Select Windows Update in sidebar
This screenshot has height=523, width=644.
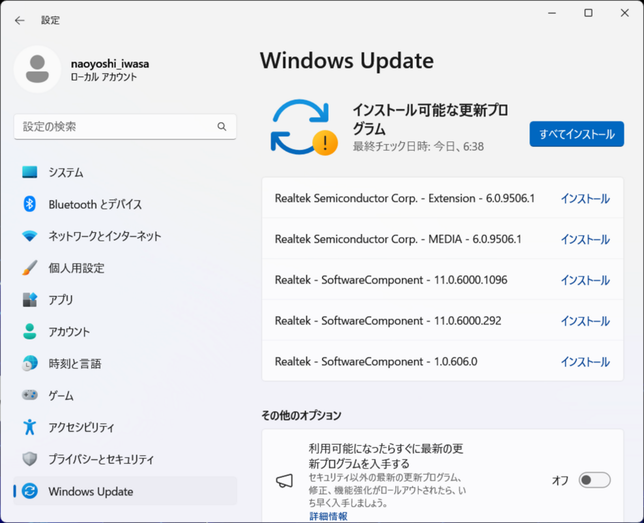click(91, 491)
